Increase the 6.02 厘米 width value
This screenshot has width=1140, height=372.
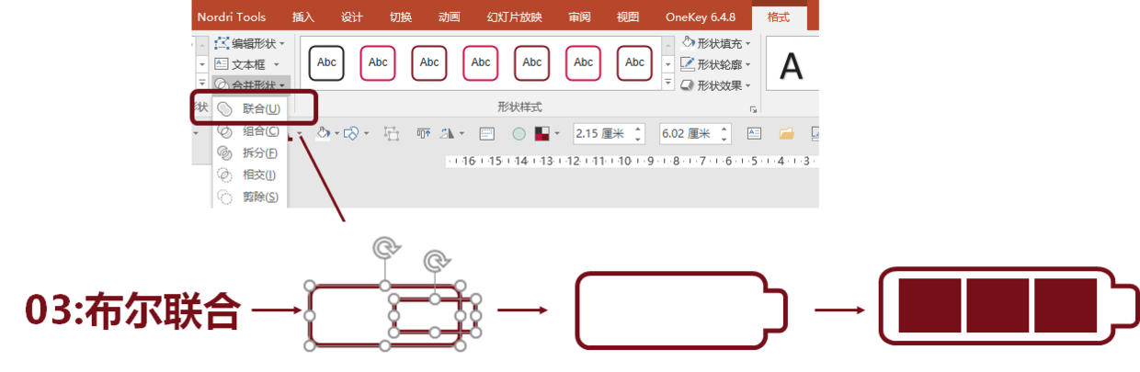point(725,129)
